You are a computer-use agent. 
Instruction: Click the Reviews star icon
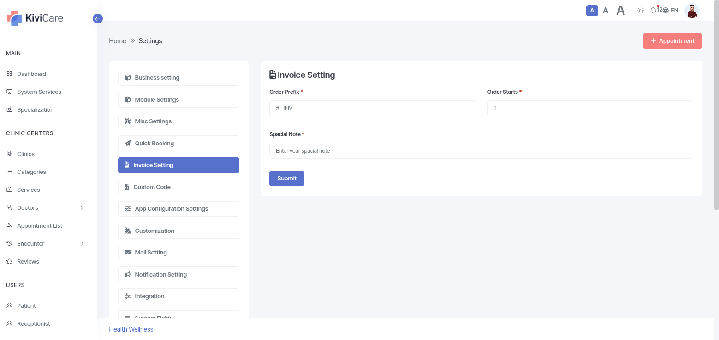coord(9,261)
